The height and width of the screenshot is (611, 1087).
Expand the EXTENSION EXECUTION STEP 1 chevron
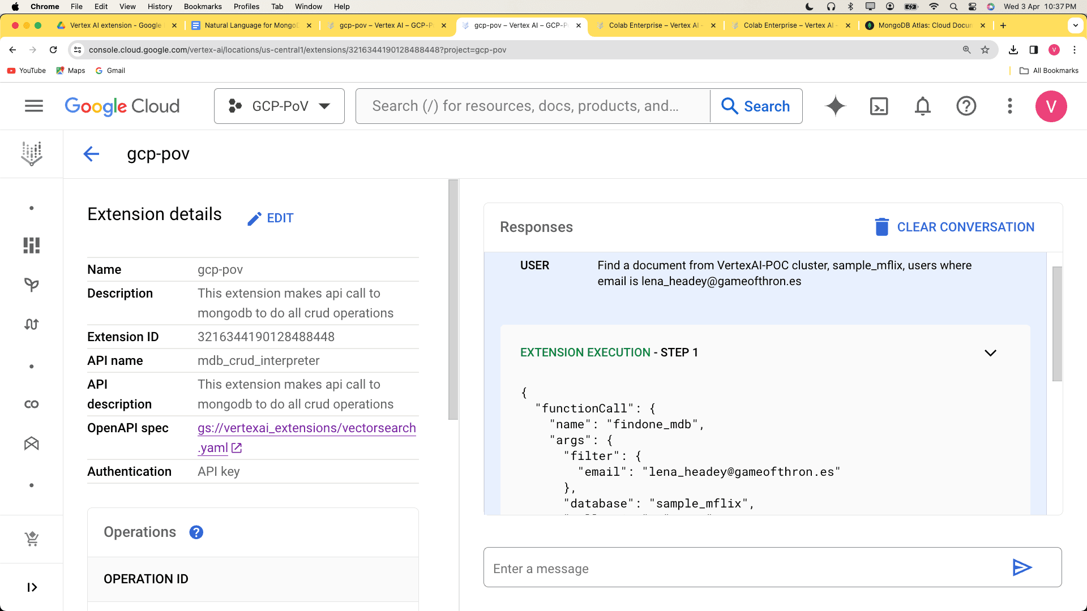tap(990, 352)
